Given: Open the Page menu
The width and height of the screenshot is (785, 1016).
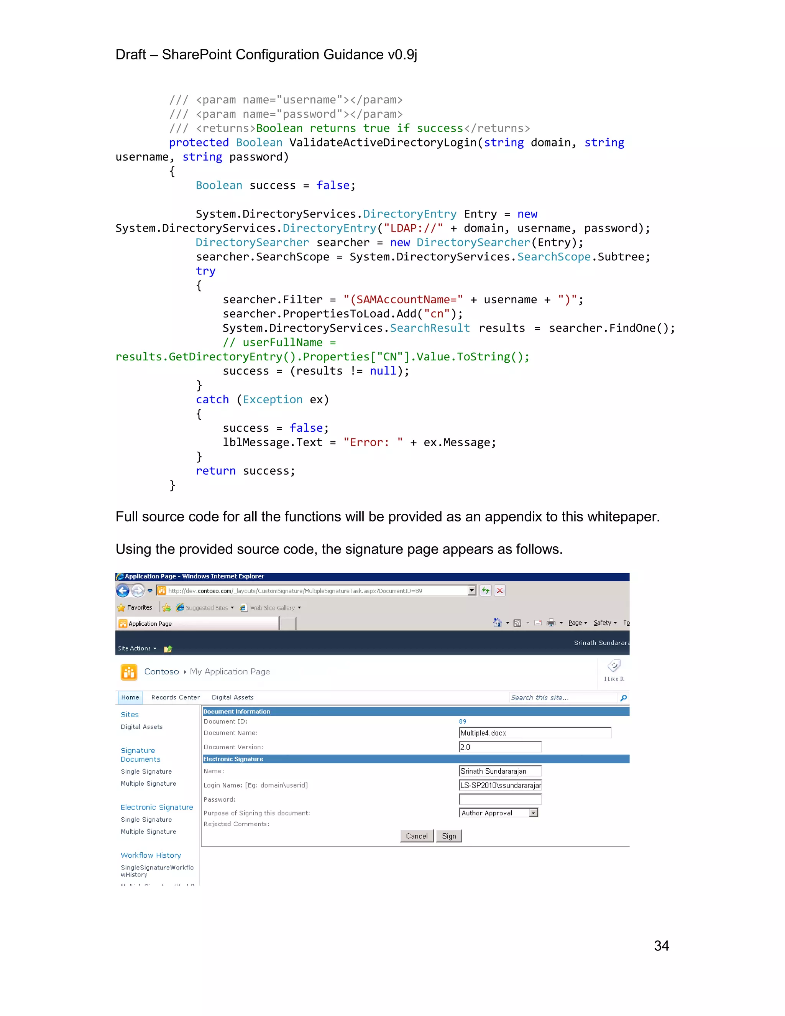Looking at the screenshot, I should click(578, 622).
